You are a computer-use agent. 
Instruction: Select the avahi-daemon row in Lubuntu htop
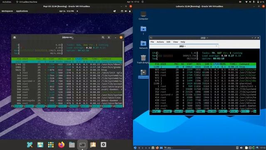(x=203, y=105)
